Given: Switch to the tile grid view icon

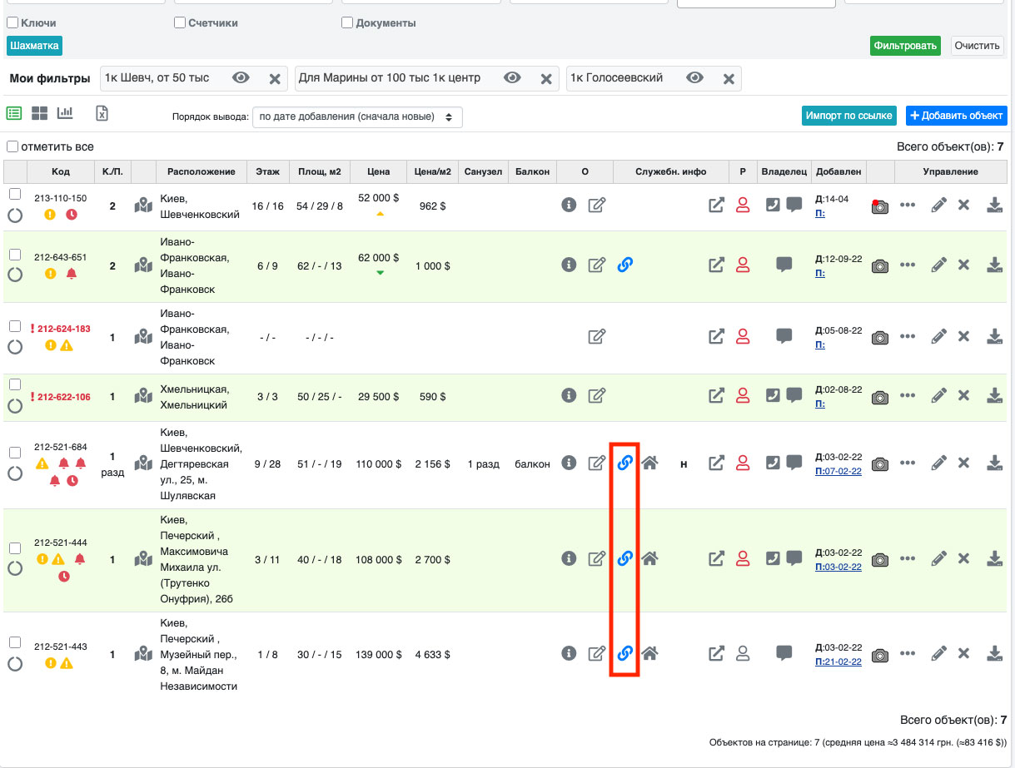Looking at the screenshot, I should (x=39, y=113).
